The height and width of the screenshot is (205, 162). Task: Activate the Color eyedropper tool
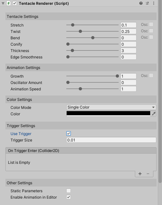tap(153, 114)
